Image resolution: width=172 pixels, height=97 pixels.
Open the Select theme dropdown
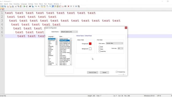click(x=69, y=32)
